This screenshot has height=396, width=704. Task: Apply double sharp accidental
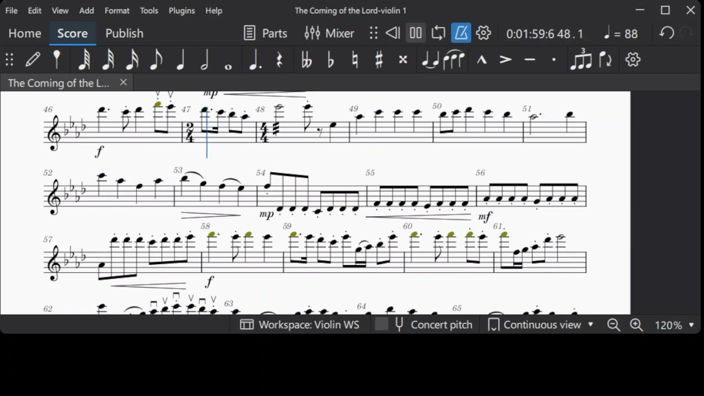tap(403, 59)
